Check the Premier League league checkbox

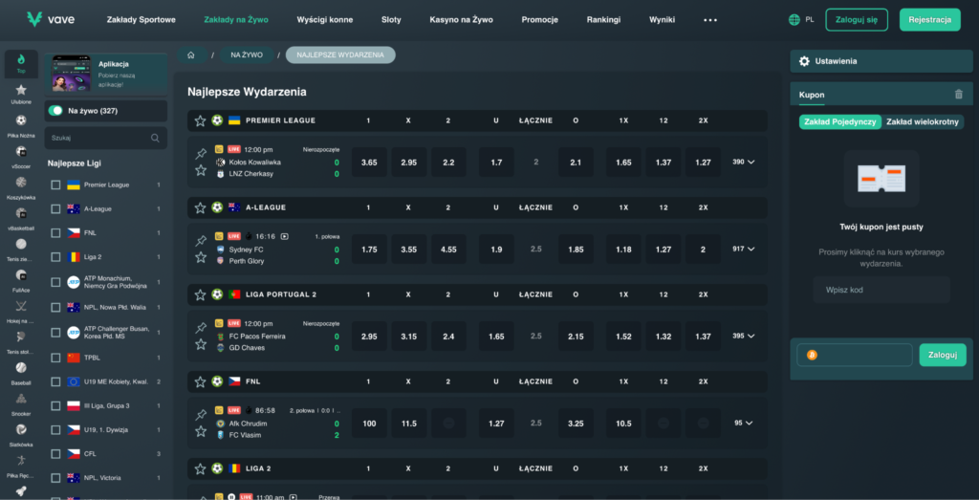[56, 185]
